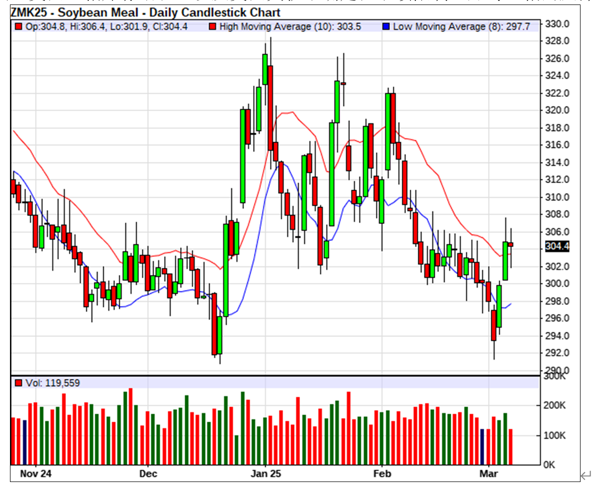
Task: Click the Op/Hi/Lo/Cl price readout text
Action: click(x=106, y=26)
